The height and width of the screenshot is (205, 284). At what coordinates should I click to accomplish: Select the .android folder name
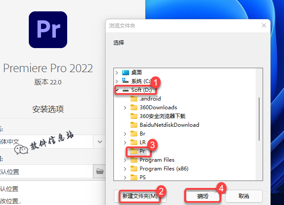pyautogui.click(x=150, y=99)
